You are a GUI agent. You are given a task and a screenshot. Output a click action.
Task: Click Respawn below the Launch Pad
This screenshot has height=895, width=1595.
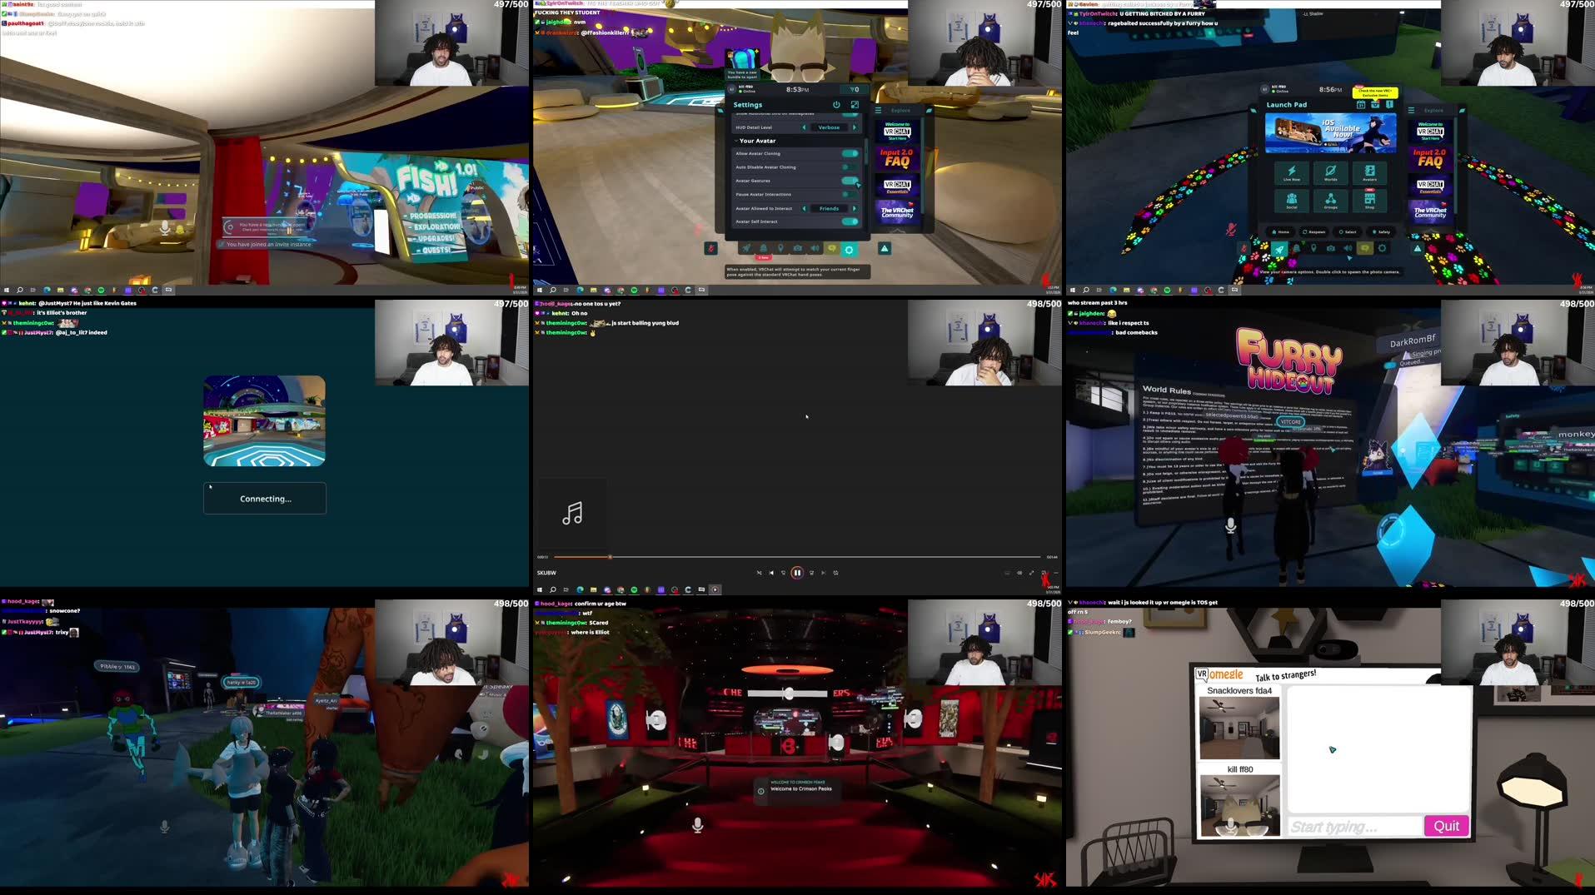coord(1313,232)
